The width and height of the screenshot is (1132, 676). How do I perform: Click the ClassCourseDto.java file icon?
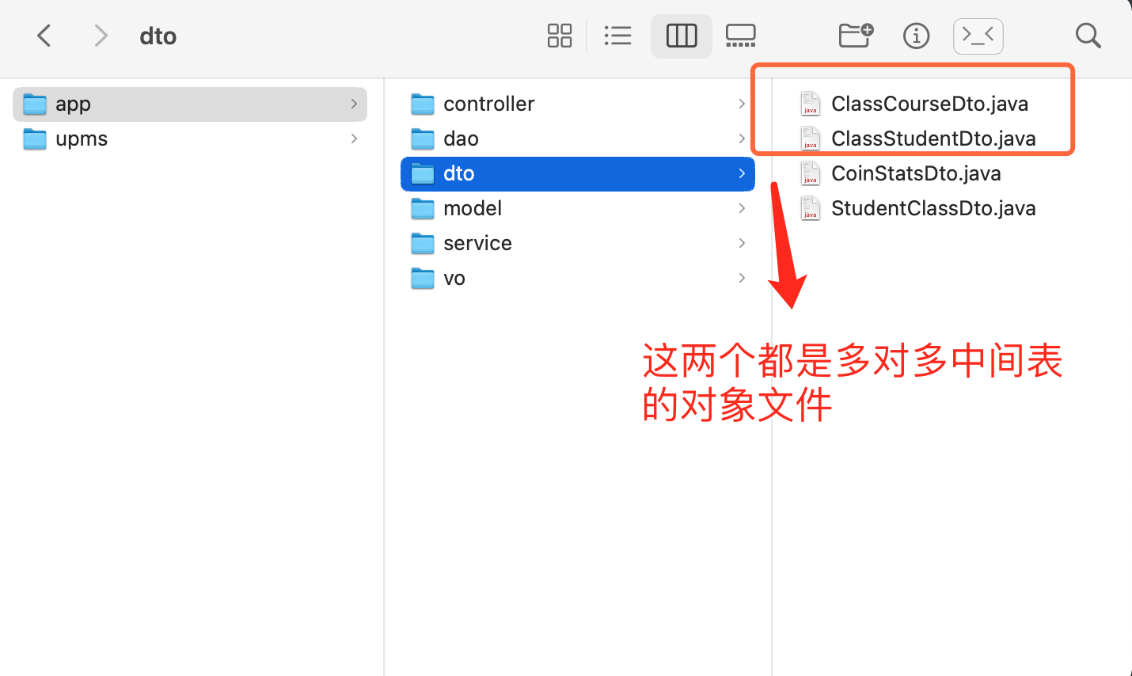point(810,104)
